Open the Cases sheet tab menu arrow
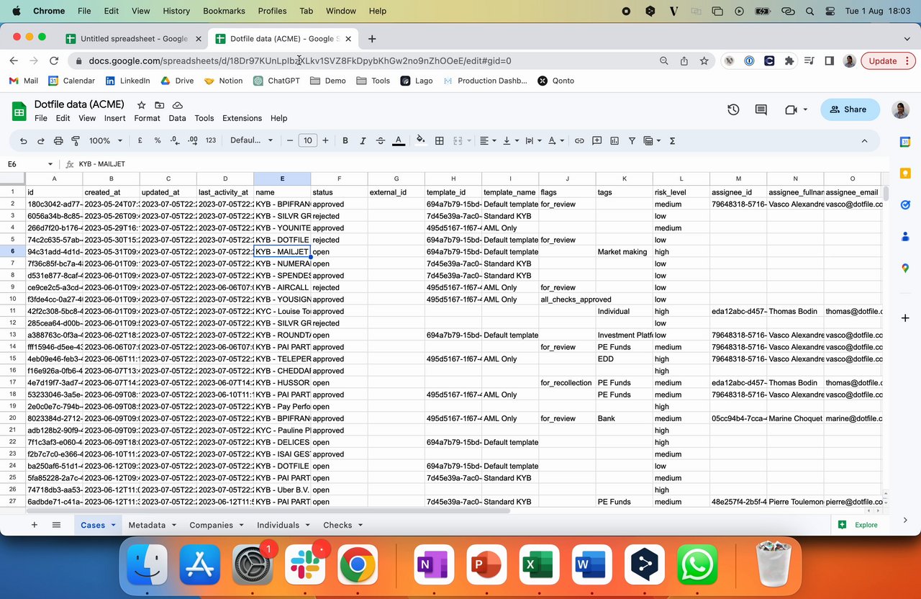 tap(113, 526)
